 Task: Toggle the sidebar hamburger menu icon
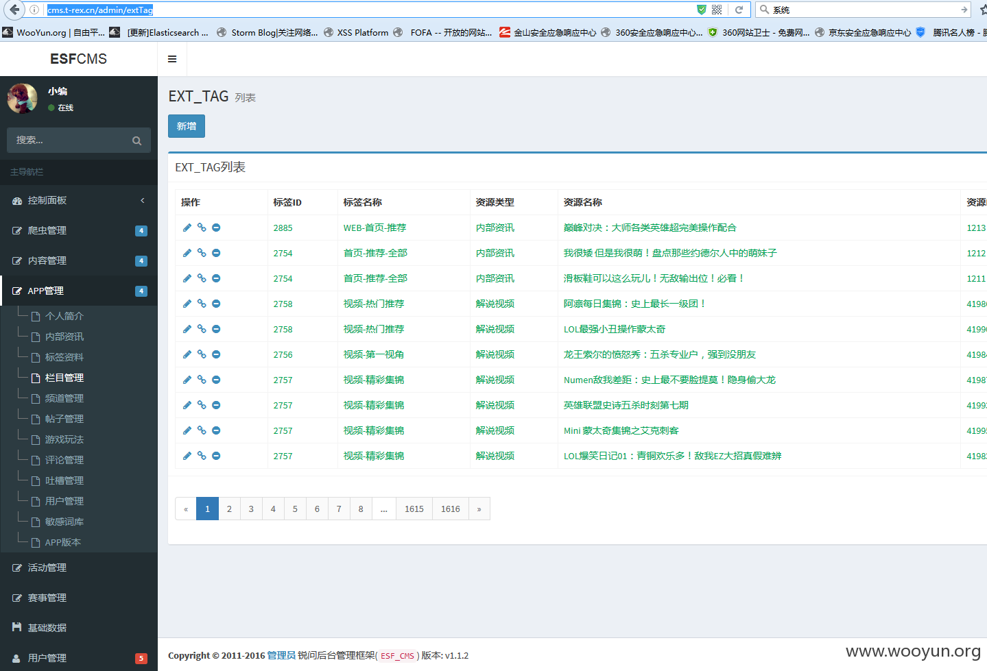pyautogui.click(x=172, y=59)
